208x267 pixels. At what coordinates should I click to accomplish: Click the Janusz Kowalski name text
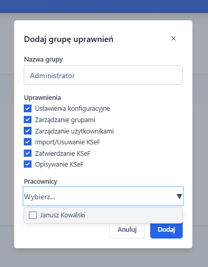[62, 215]
